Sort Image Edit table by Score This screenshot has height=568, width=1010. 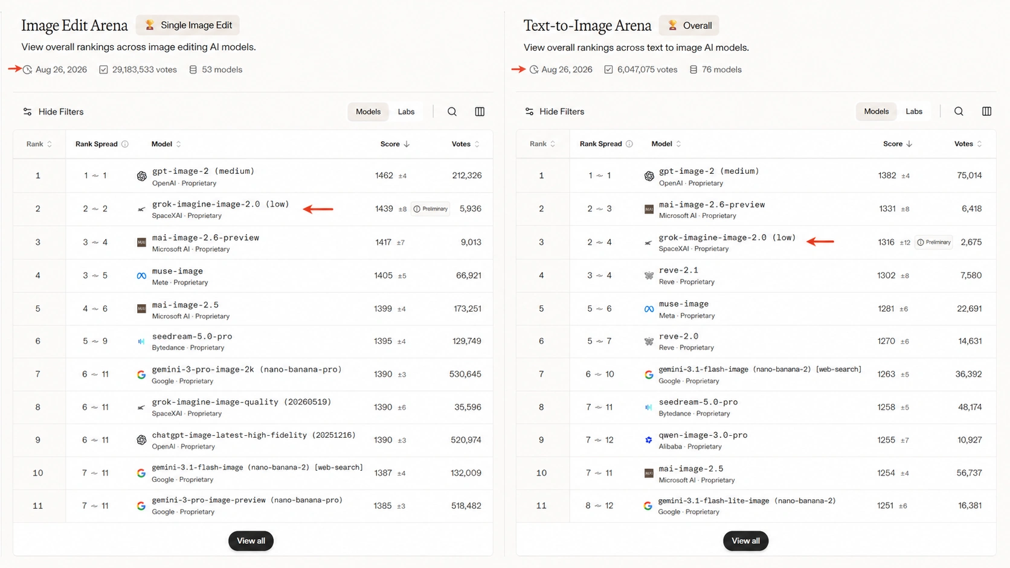click(395, 144)
